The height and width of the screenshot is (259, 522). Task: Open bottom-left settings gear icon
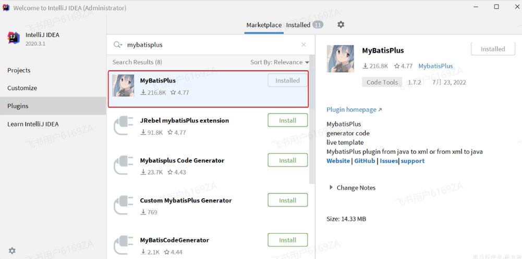[12, 251]
